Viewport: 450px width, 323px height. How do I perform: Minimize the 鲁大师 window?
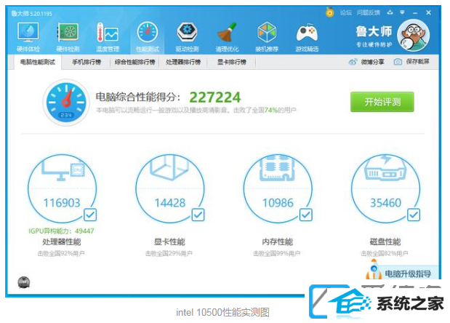tap(415, 13)
